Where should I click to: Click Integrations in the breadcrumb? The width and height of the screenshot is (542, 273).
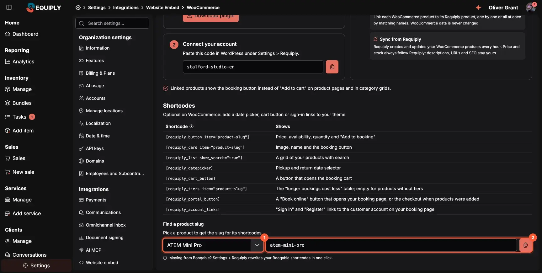[x=126, y=8]
